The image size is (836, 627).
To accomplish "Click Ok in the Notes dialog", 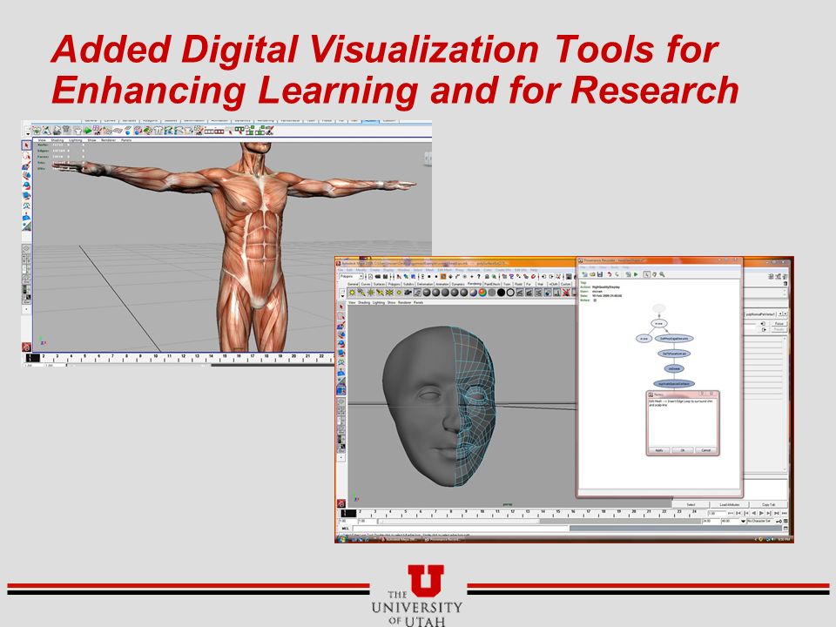I will click(x=683, y=450).
